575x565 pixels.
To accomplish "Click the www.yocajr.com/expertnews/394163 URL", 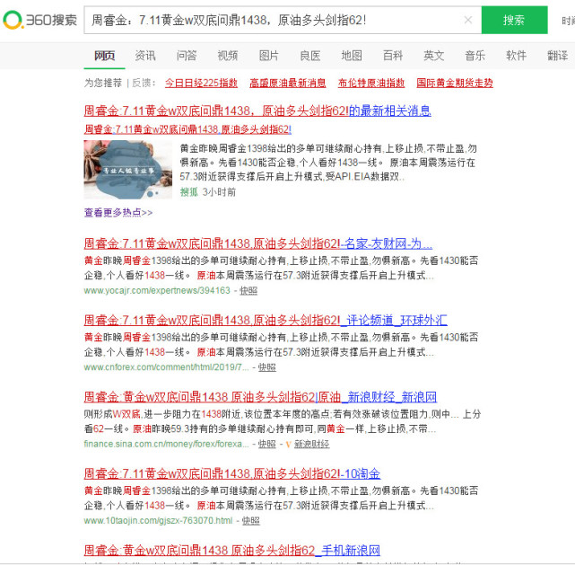I will (x=157, y=291).
